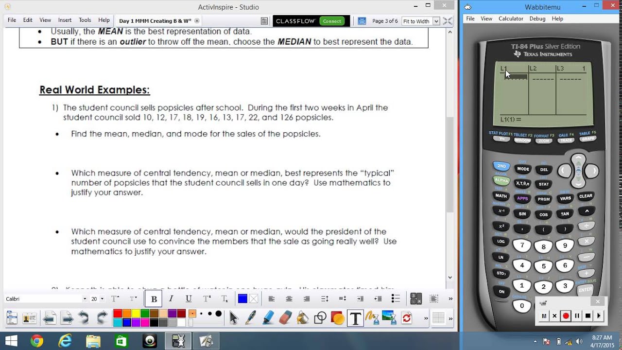The width and height of the screenshot is (622, 350).
Task: Click the stop button in recorder
Action: [588, 316]
